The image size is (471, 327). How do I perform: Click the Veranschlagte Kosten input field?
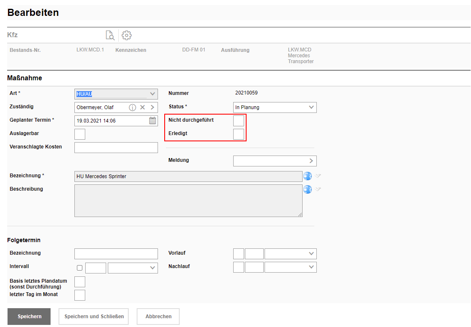pyautogui.click(x=116, y=148)
